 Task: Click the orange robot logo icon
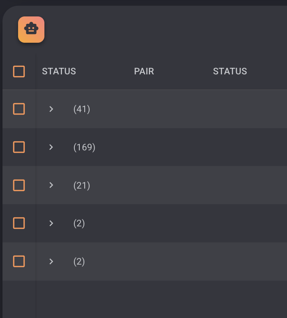pos(31,30)
